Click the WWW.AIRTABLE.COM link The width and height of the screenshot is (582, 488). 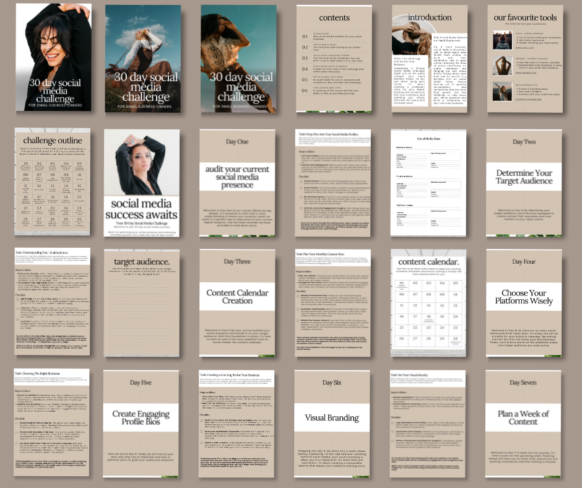coord(525,72)
